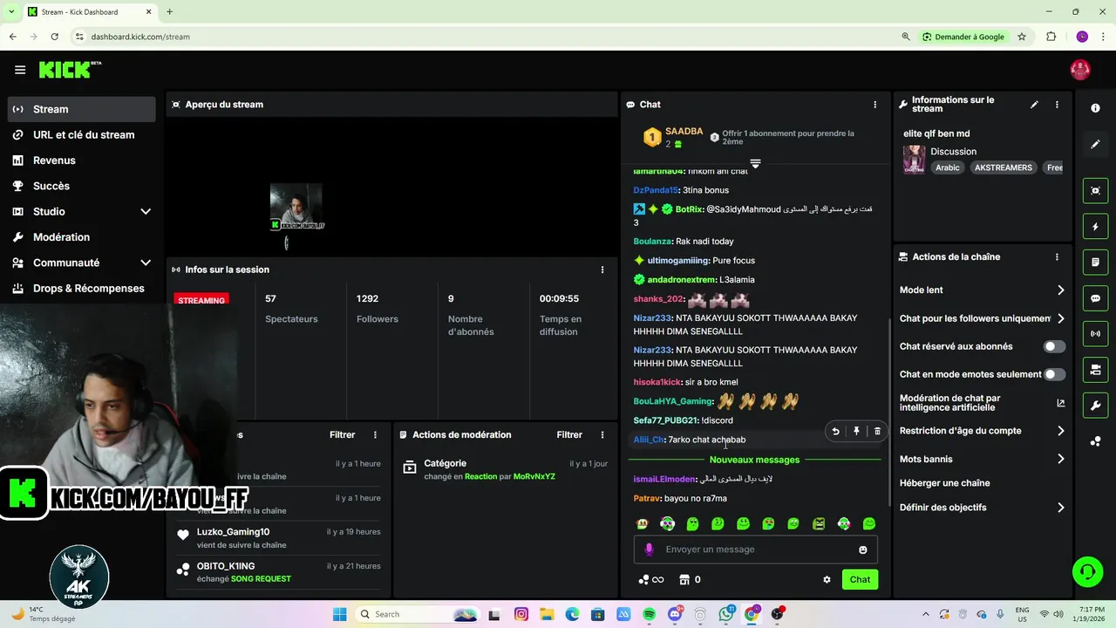Image resolution: width=1116 pixels, height=628 pixels.
Task: Open three-dot menu in Chat panel header
Action: tap(875, 105)
